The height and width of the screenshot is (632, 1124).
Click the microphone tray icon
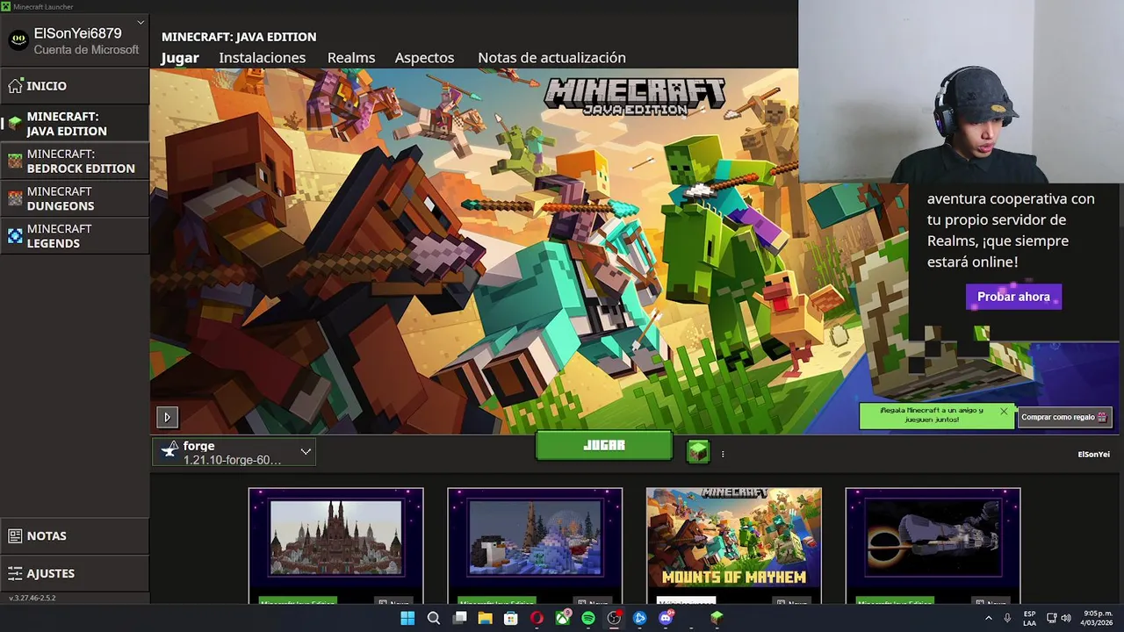point(1007,618)
